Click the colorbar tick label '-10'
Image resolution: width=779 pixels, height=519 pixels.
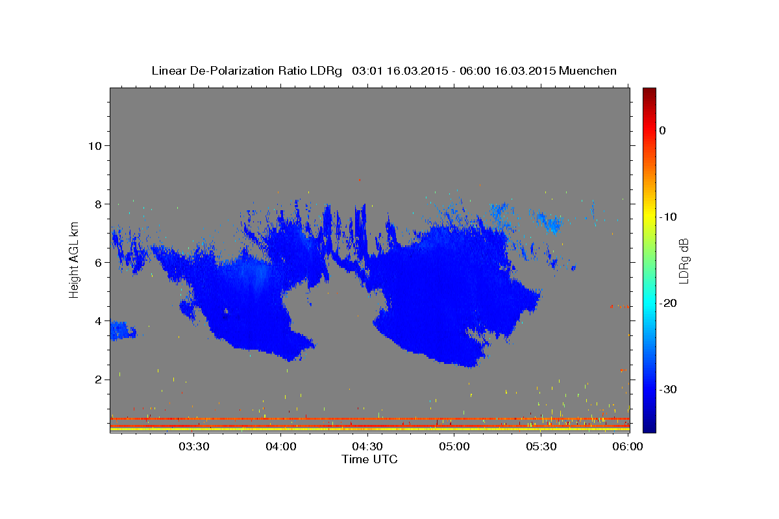click(x=668, y=217)
